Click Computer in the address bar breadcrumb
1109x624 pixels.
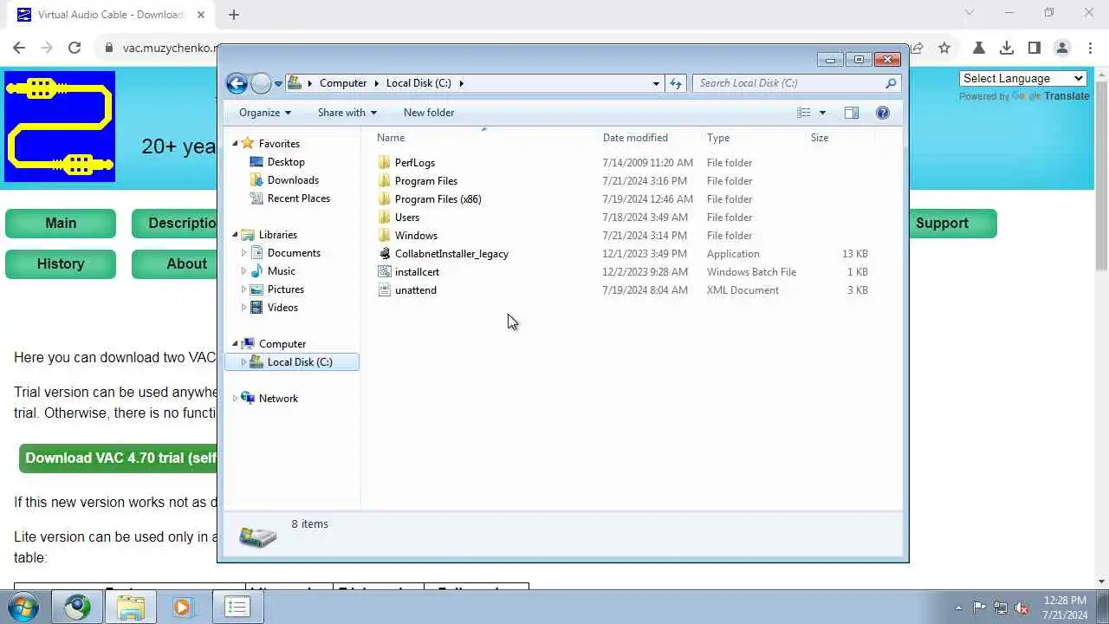(343, 83)
